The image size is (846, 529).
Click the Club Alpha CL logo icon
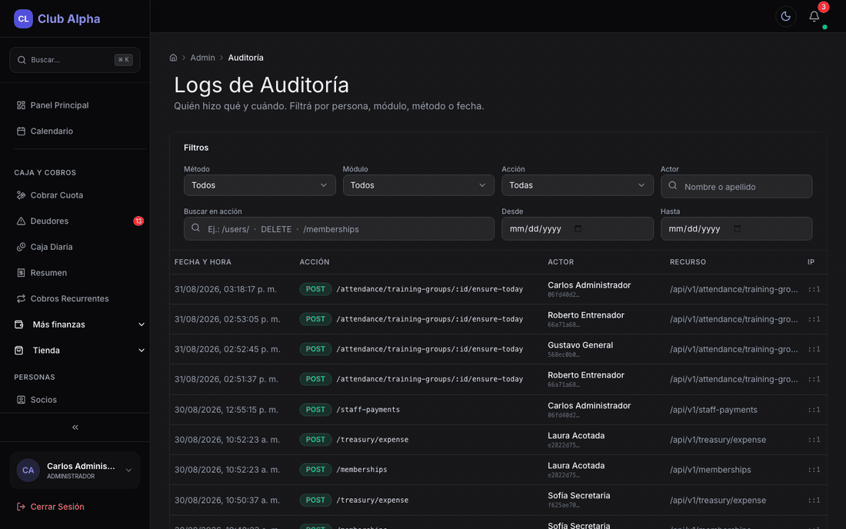(x=23, y=18)
